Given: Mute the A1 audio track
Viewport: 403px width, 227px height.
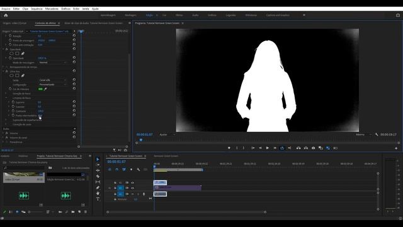Looking at the screenshot, I should click(132, 194).
